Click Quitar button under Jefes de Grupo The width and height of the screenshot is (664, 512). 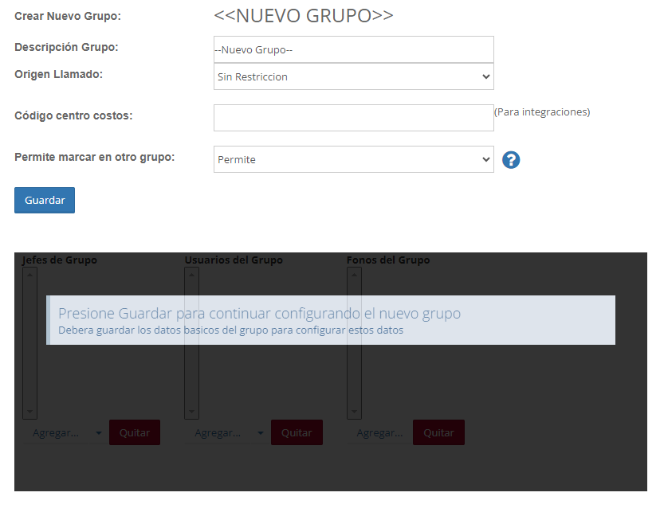135,433
